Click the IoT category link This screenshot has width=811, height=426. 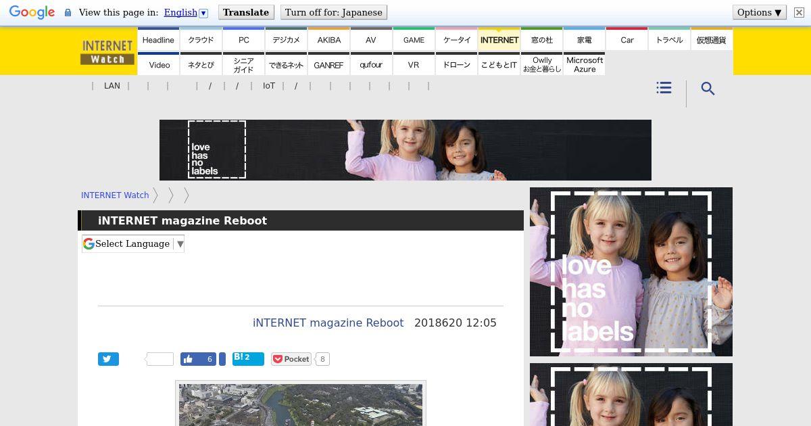tap(269, 86)
